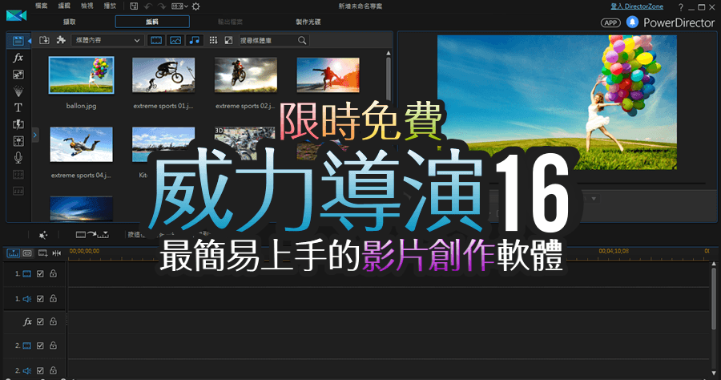Open the help question mark
This screenshot has height=380, width=721.
680,7
